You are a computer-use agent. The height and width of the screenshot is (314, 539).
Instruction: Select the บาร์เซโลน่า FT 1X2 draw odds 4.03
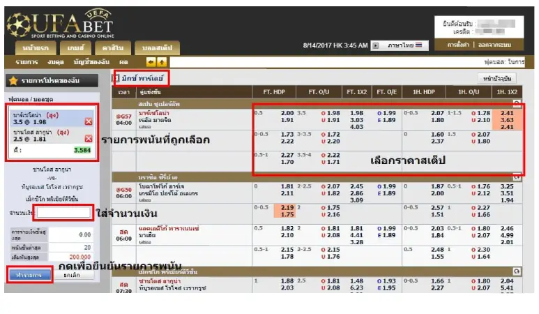[x=357, y=127]
